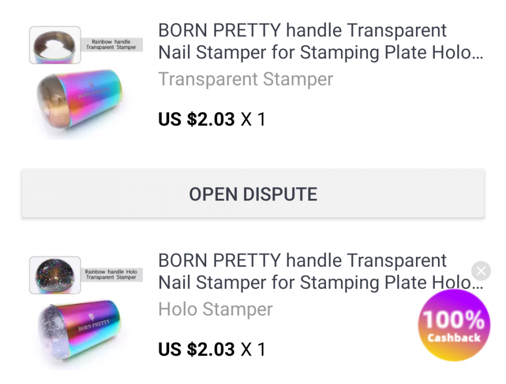506x384 pixels.
Task: Close the 100% Cashback floating badge
Action: click(481, 271)
